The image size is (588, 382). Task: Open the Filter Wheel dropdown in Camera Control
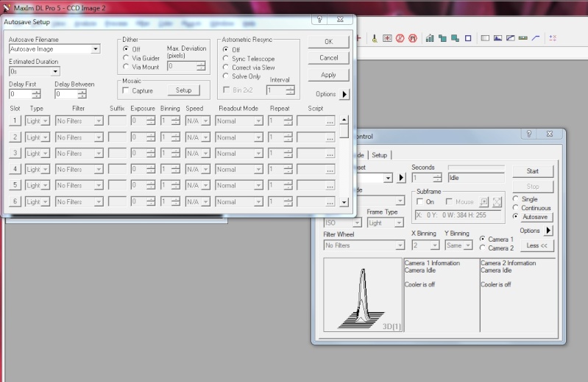(400, 245)
